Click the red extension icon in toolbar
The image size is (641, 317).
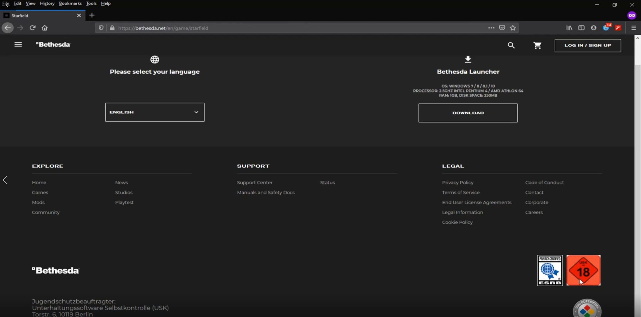tap(618, 28)
